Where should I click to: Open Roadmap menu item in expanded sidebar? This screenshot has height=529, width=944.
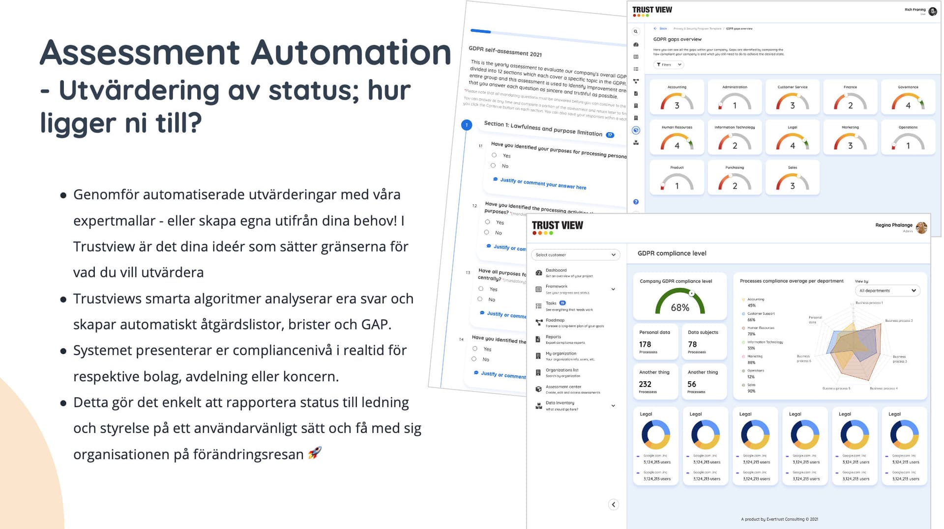click(x=569, y=323)
